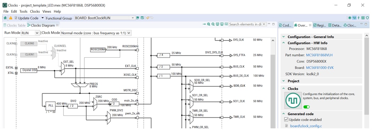Open the Pins tool chip icon

350,18
